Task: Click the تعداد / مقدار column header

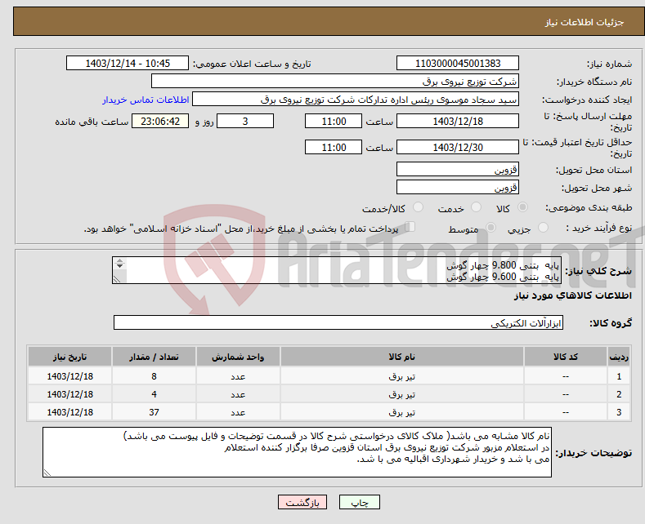Action: 154,357
